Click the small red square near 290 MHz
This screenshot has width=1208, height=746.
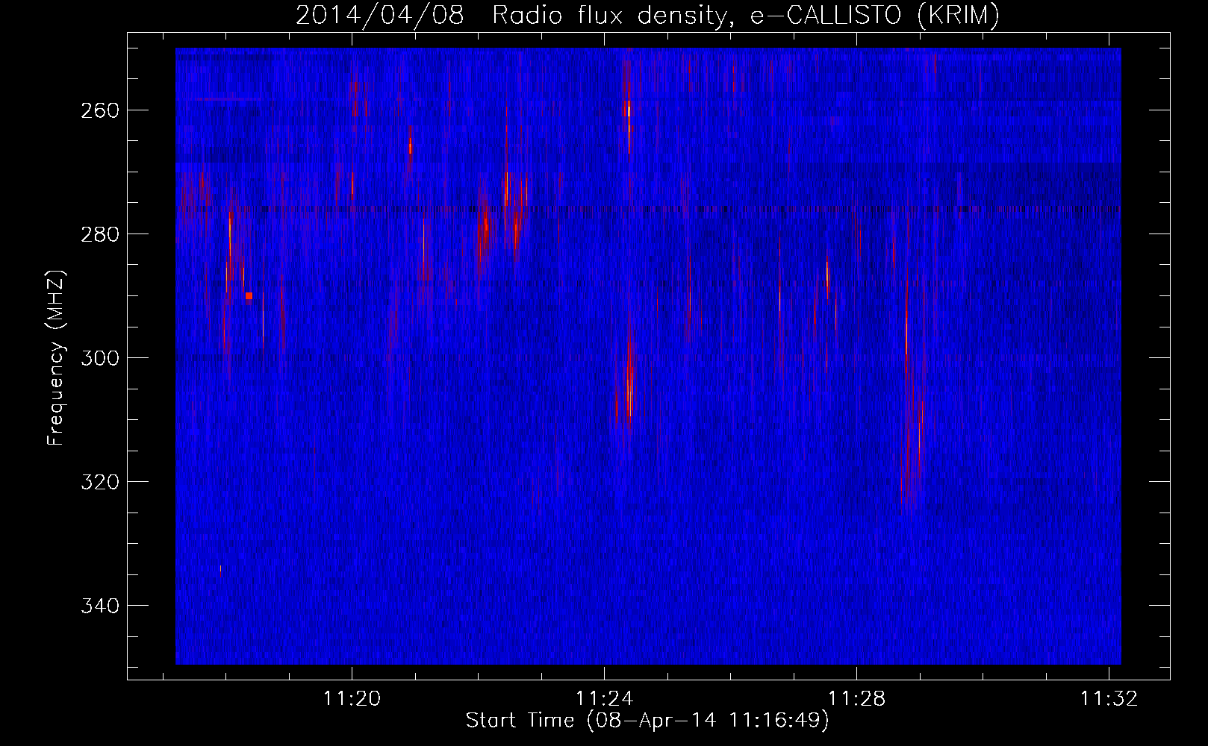tap(249, 296)
